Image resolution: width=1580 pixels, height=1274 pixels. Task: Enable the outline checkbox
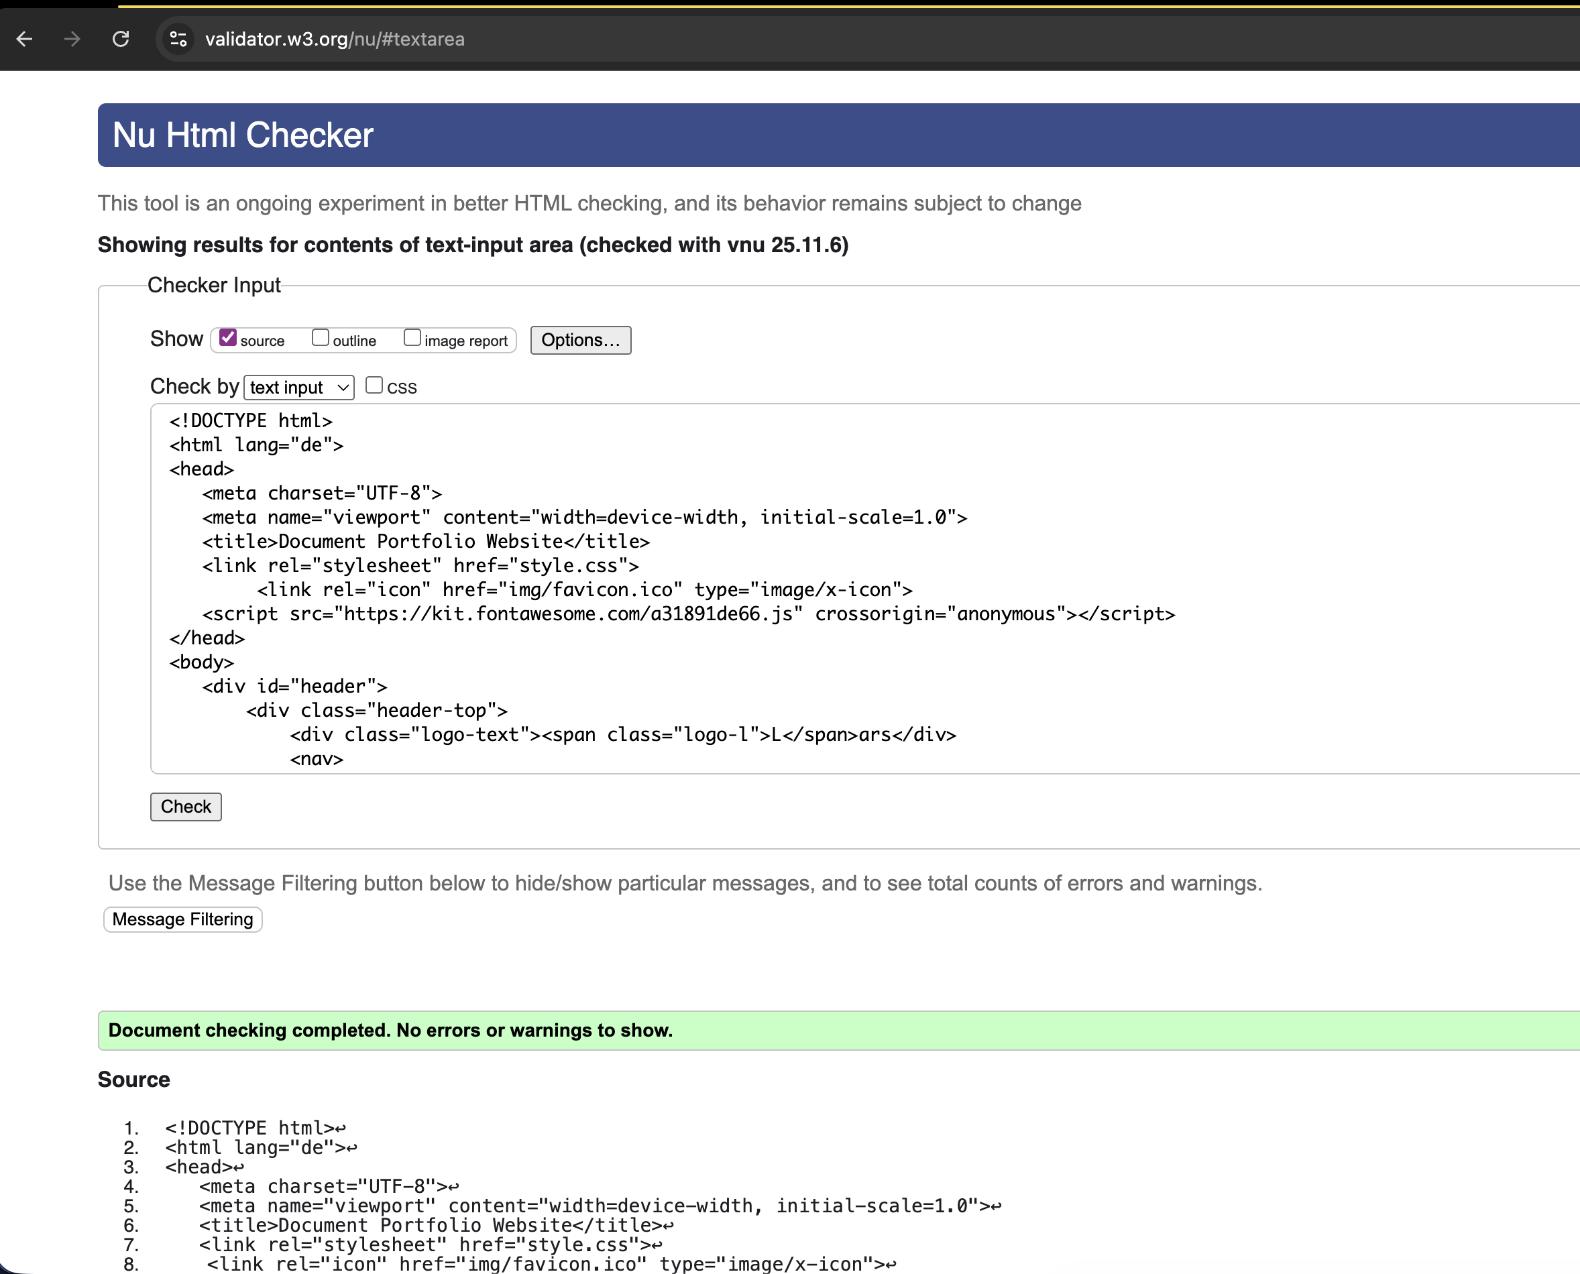point(321,337)
